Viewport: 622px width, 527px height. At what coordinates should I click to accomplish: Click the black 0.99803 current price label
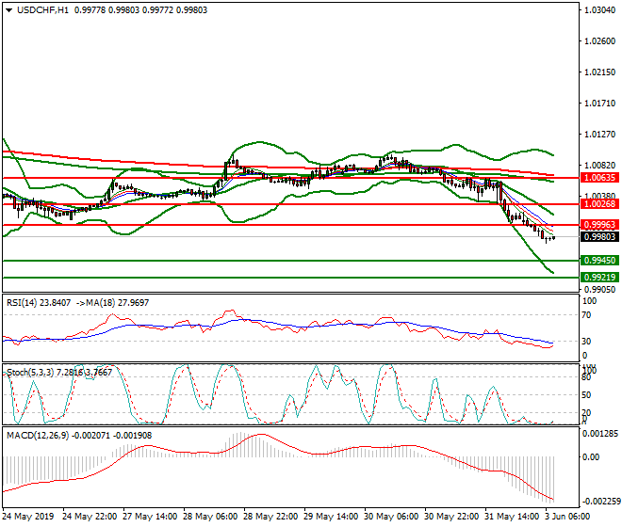click(x=599, y=237)
